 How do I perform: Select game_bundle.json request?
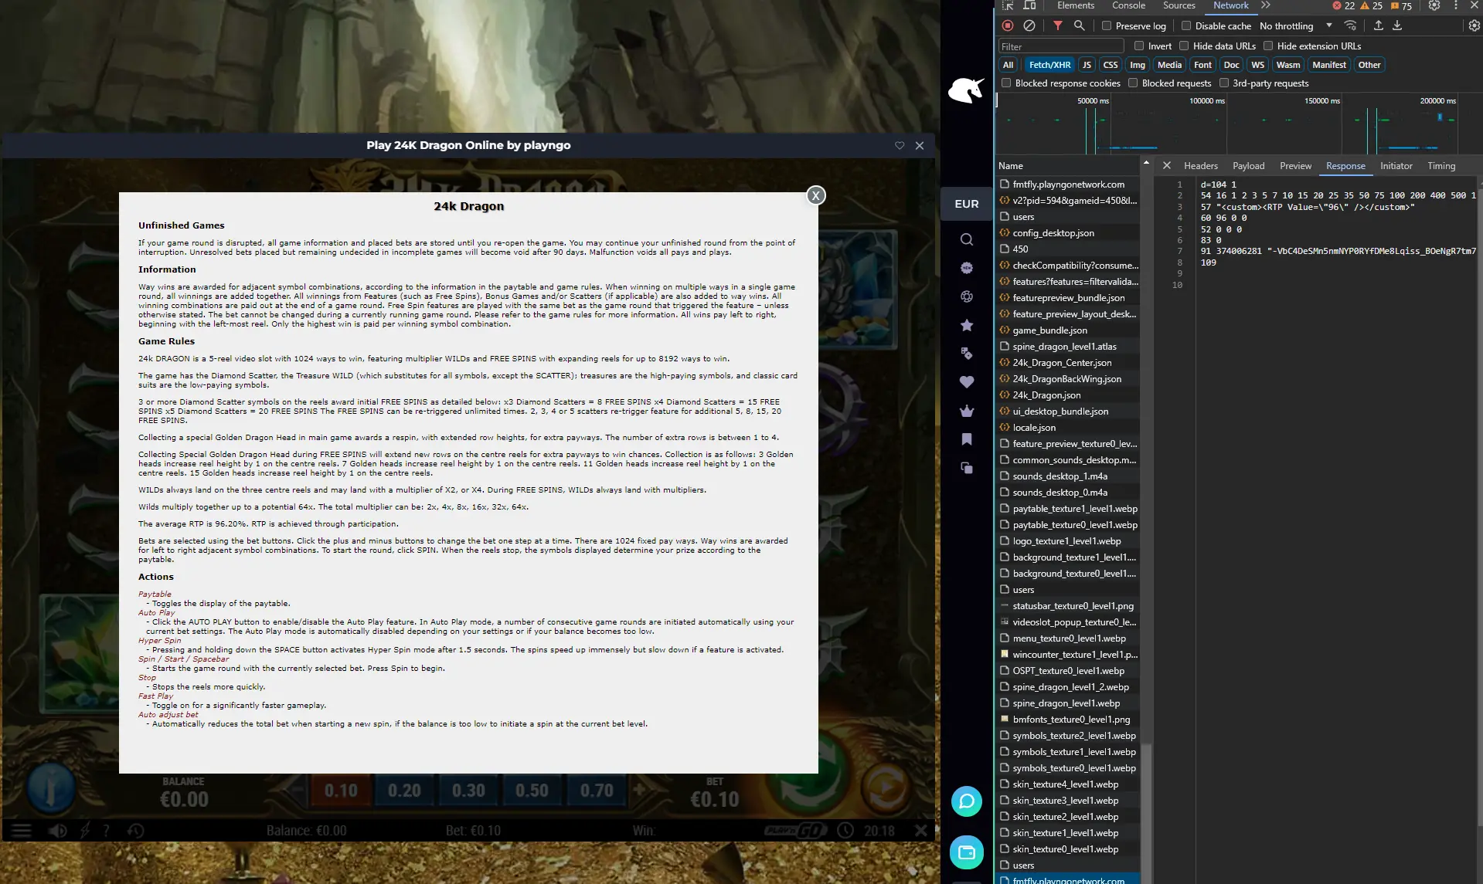click(x=1068, y=330)
